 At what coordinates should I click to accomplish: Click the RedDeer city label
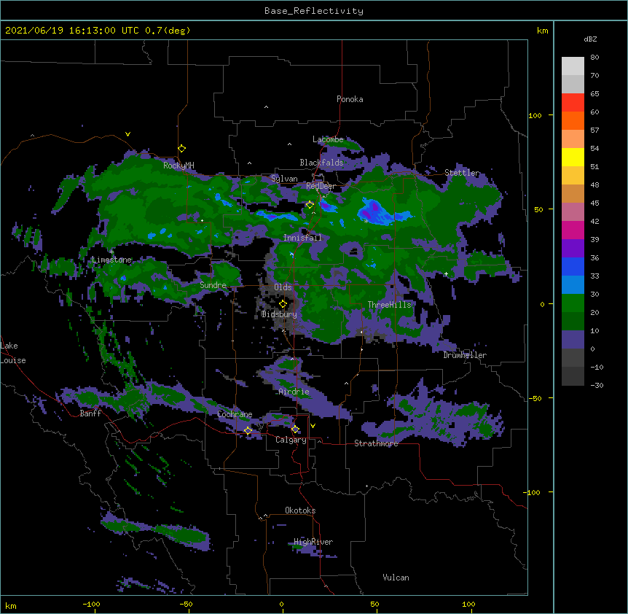coord(321,186)
